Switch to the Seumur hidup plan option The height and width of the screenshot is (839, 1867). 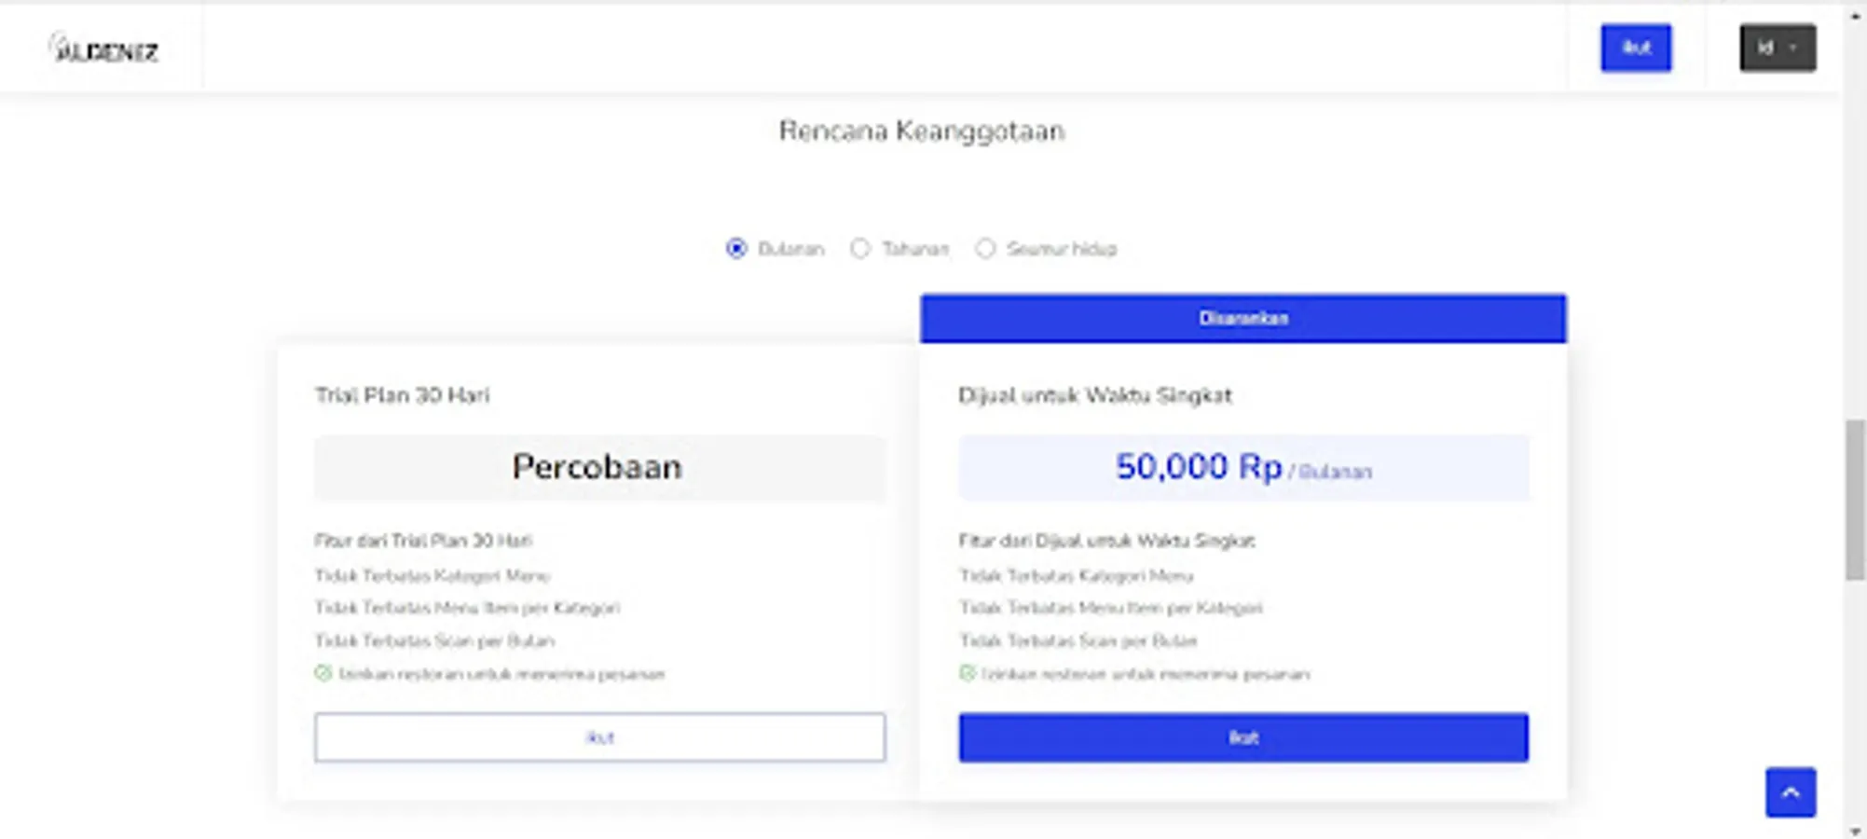pos(985,249)
